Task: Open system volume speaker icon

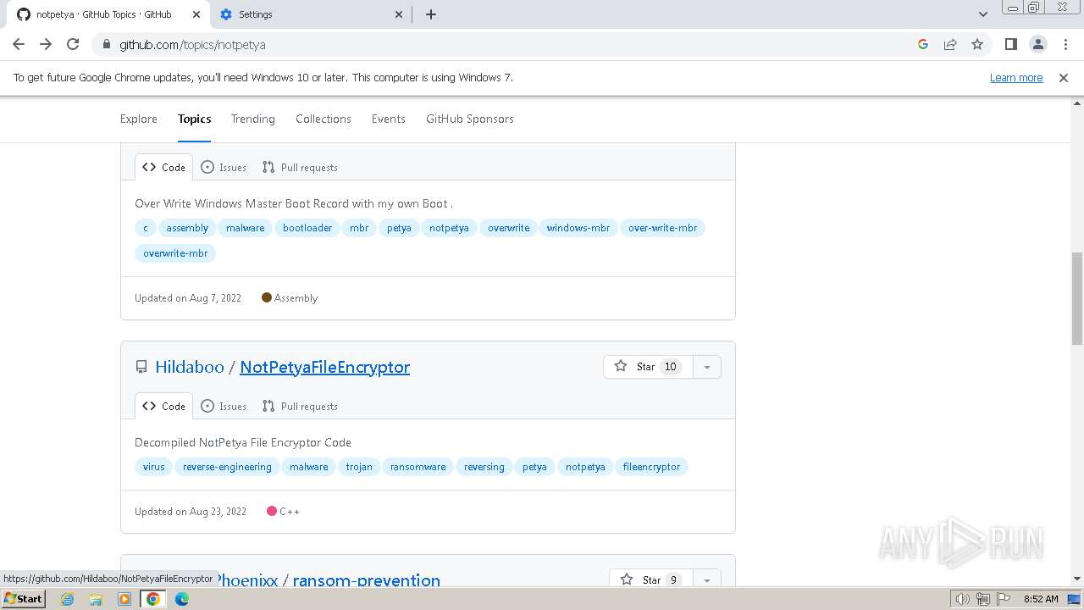Action: coord(962,599)
